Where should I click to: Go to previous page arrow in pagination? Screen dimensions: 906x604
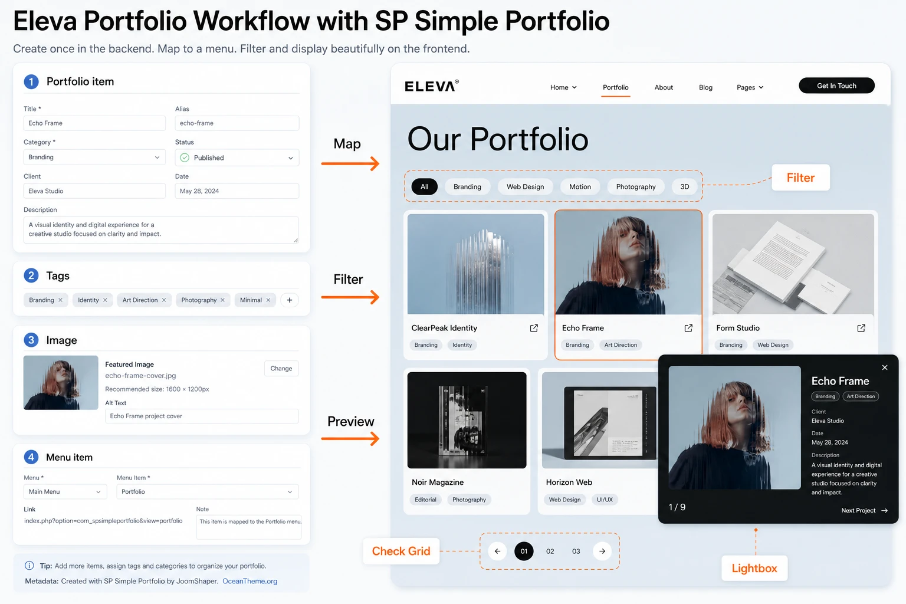(x=497, y=552)
